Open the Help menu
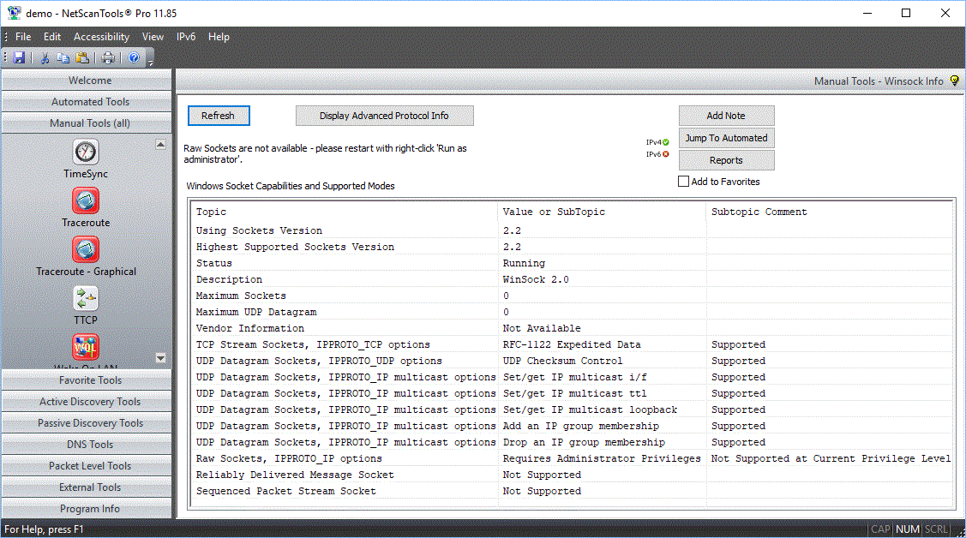Viewport: 966px width, 538px height. click(219, 37)
